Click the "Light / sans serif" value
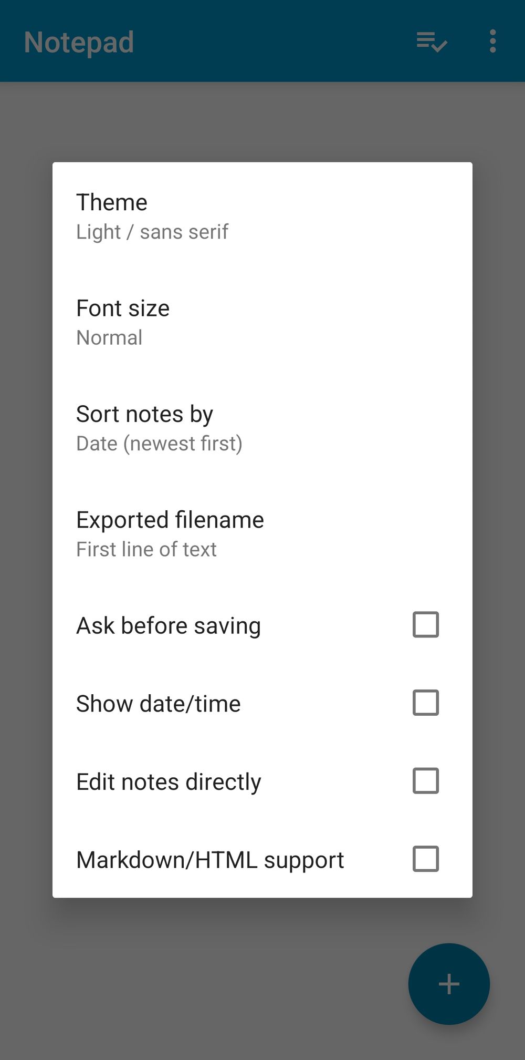Image resolution: width=525 pixels, height=1060 pixels. point(152,232)
